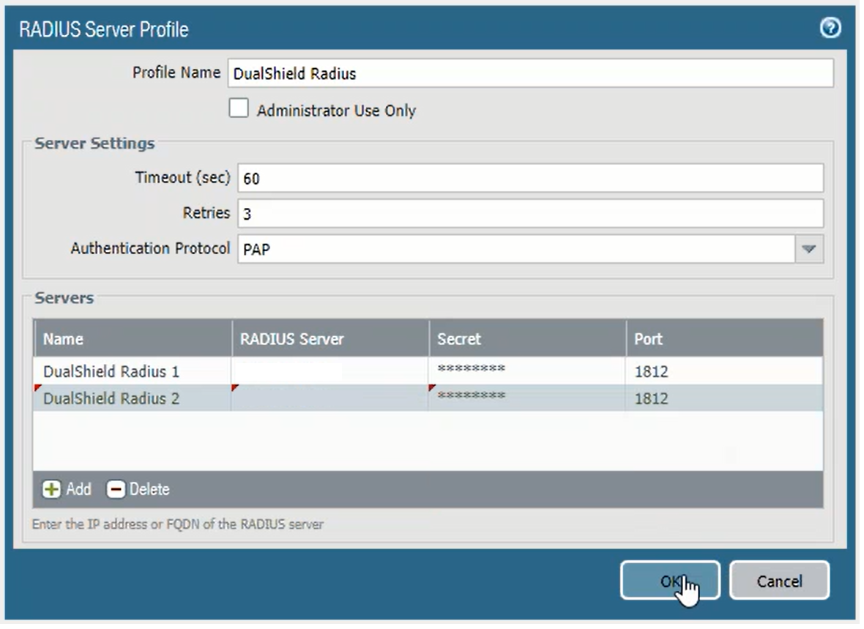Select the DualShield Radius 2 row
This screenshot has height=629, width=864.
pyautogui.click(x=111, y=398)
